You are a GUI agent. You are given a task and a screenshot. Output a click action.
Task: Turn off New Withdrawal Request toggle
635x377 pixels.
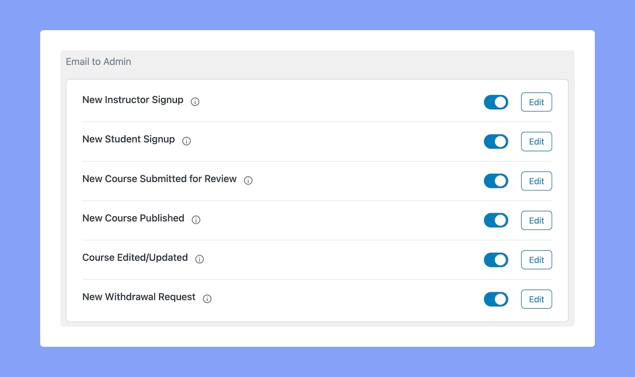496,299
